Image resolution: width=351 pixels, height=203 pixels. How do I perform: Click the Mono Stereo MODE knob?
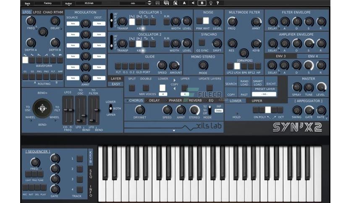point(203,65)
